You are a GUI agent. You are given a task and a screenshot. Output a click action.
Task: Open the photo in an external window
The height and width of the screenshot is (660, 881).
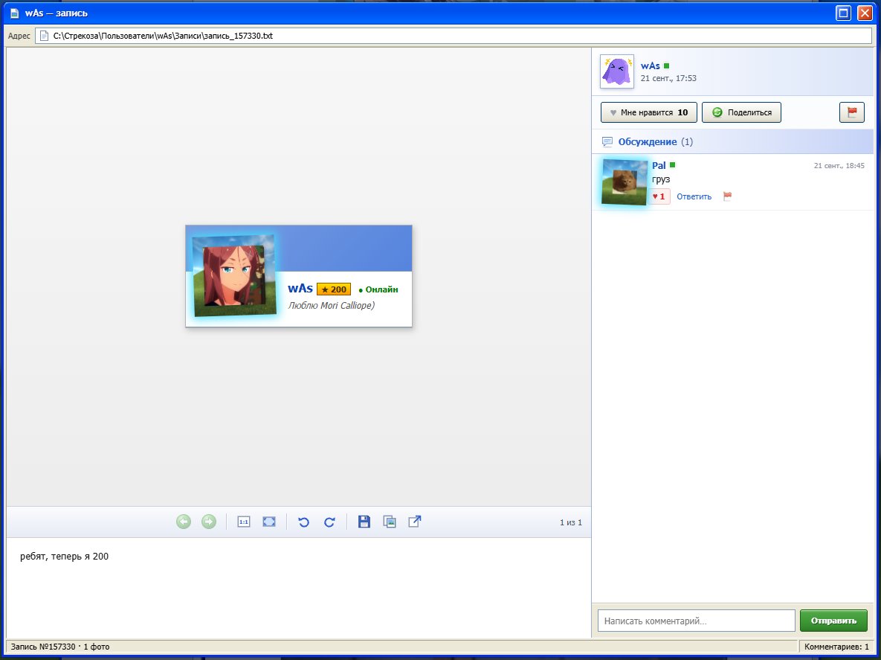coord(415,522)
